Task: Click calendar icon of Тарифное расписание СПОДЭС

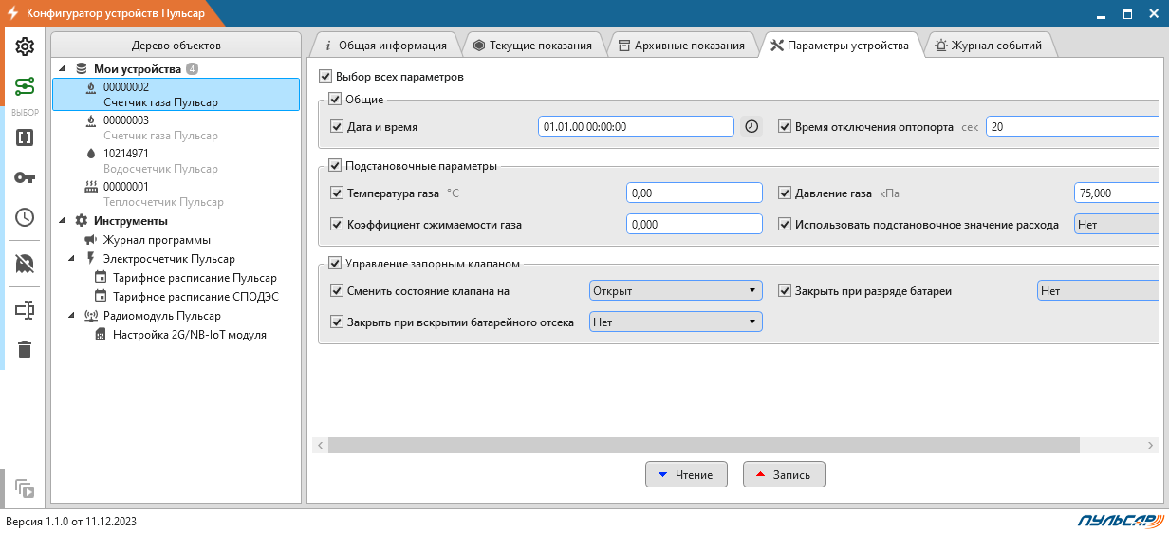Action: click(x=100, y=297)
